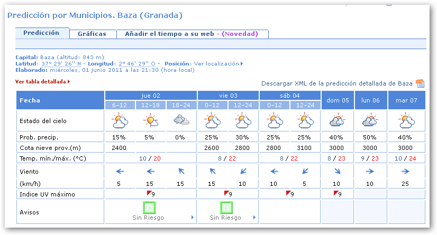The height and width of the screenshot is (235, 437).
Task: Select the Predicción tab
Action: [x=41, y=33]
